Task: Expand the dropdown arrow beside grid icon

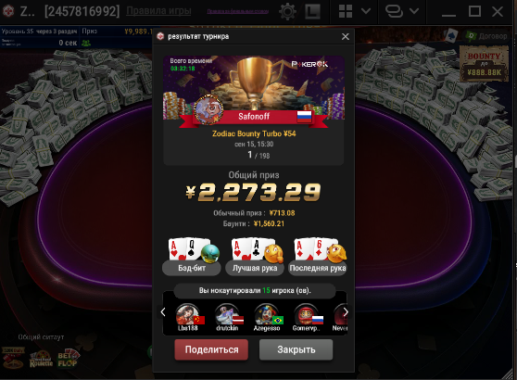Action: coord(366,11)
